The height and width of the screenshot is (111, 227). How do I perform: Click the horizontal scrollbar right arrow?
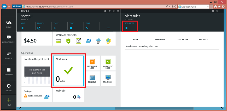tap(222, 108)
